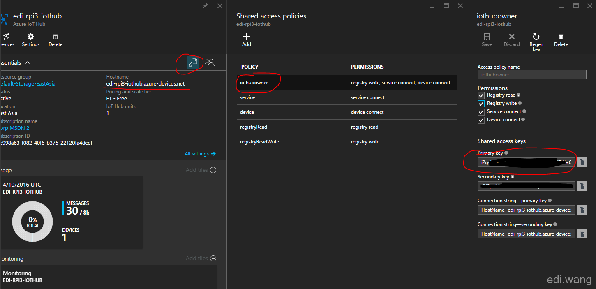Show info for the Service connect permission
Image resolution: width=596 pixels, height=289 pixels.
(524, 111)
